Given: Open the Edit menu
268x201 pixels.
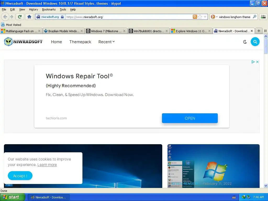Looking at the screenshot, I should click(13, 9).
